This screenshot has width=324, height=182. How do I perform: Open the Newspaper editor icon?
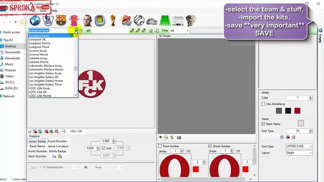[x=178, y=21]
